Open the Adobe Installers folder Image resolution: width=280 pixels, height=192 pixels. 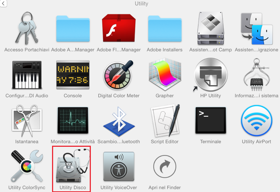point(165,29)
